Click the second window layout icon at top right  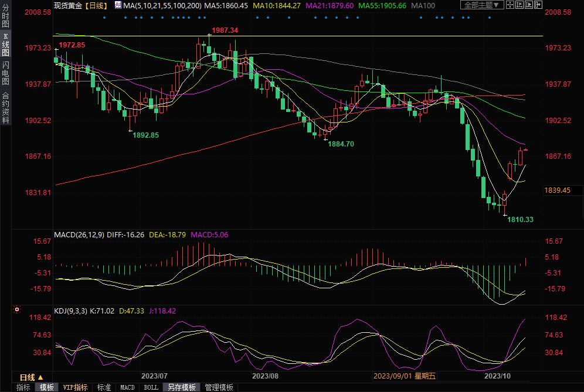(x=520, y=5)
